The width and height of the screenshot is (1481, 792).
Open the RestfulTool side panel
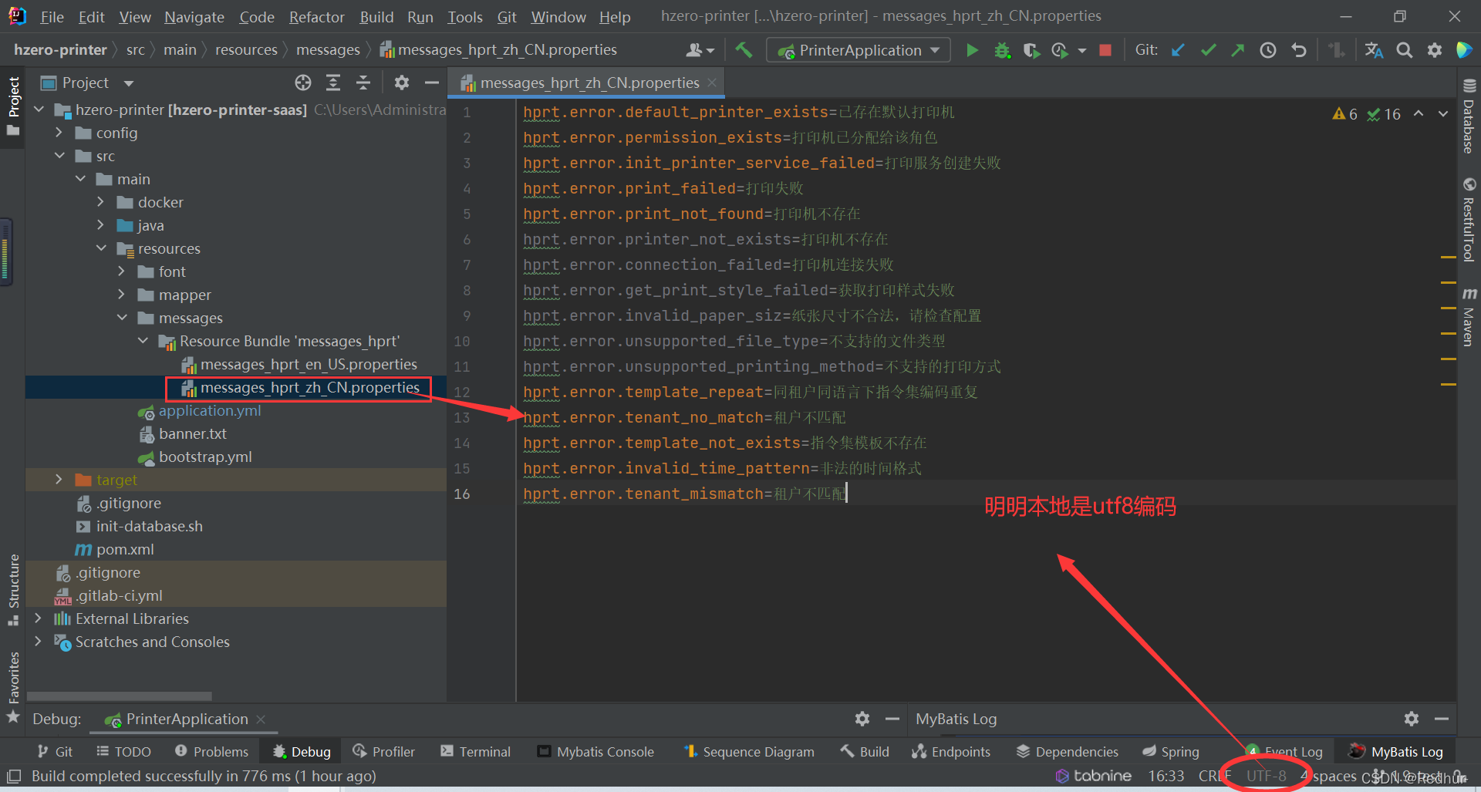[1469, 220]
